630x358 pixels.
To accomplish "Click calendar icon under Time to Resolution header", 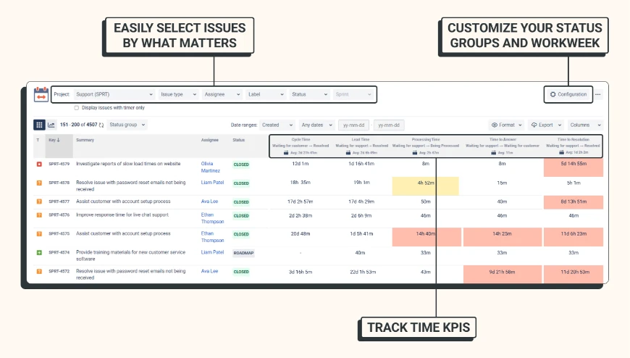I will [x=561, y=152].
